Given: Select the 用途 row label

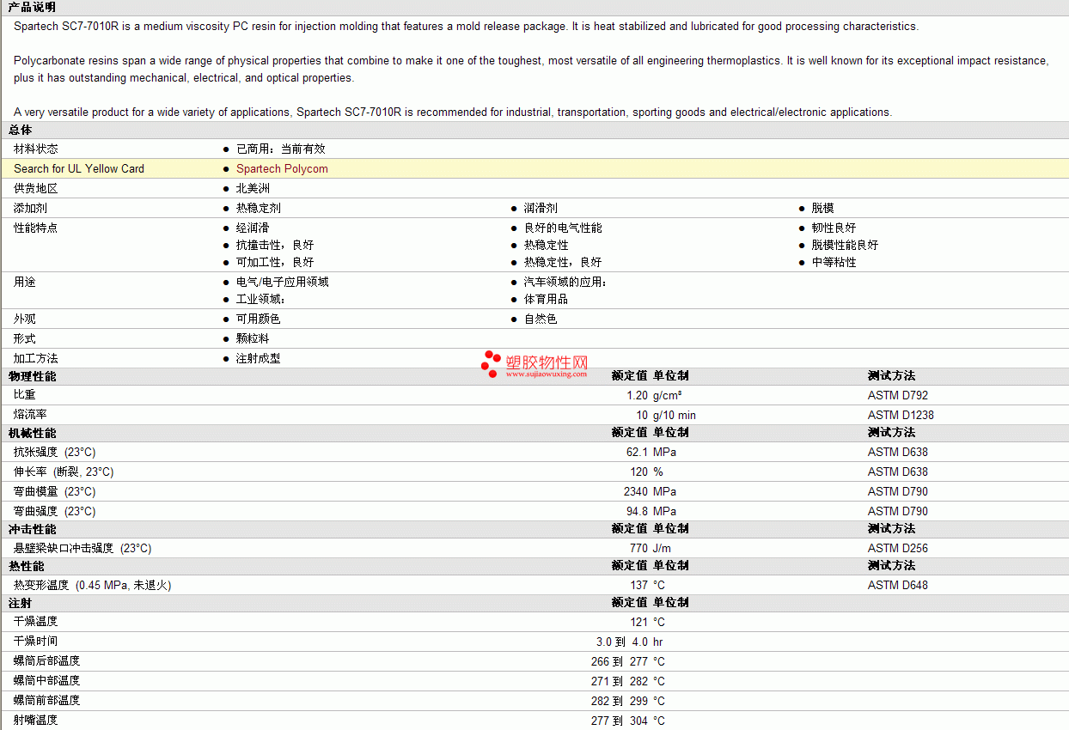Looking at the screenshot, I should tap(25, 283).
